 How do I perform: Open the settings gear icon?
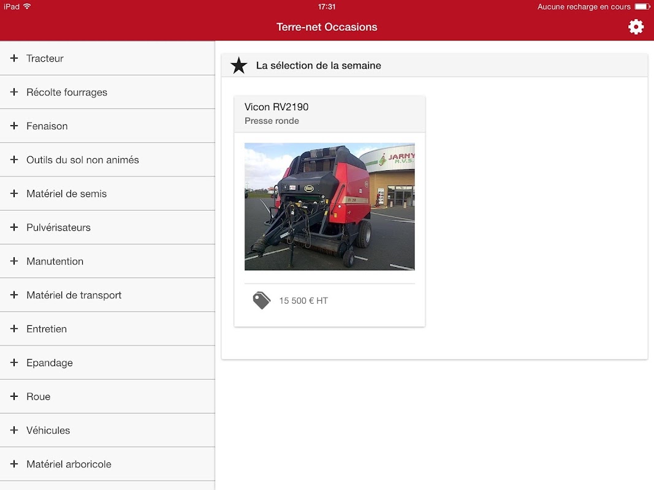pos(636,27)
